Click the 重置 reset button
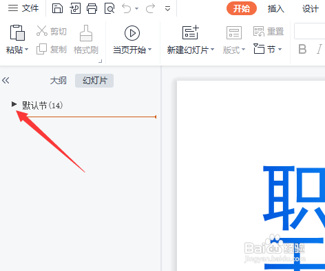This screenshot has width=325, height=271. [269, 31]
